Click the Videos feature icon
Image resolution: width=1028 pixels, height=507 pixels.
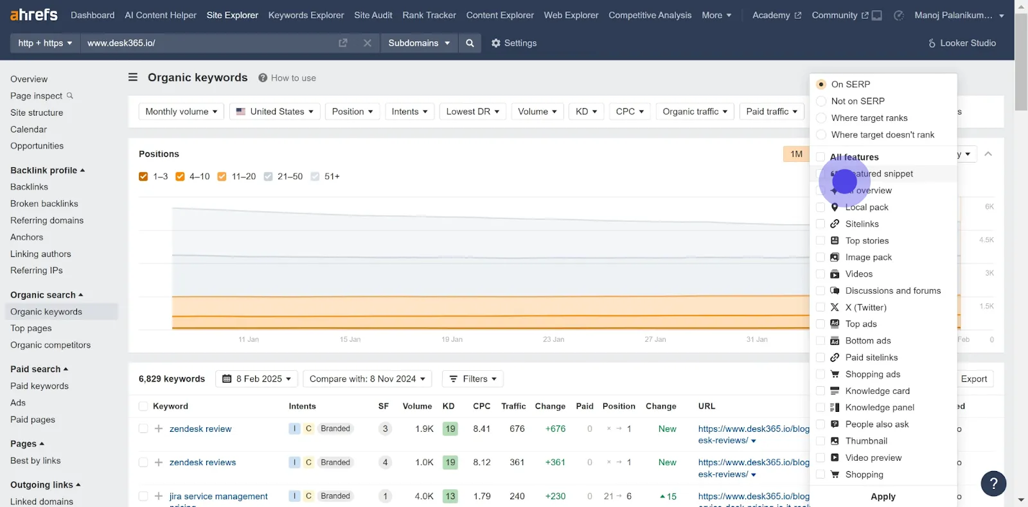835,274
